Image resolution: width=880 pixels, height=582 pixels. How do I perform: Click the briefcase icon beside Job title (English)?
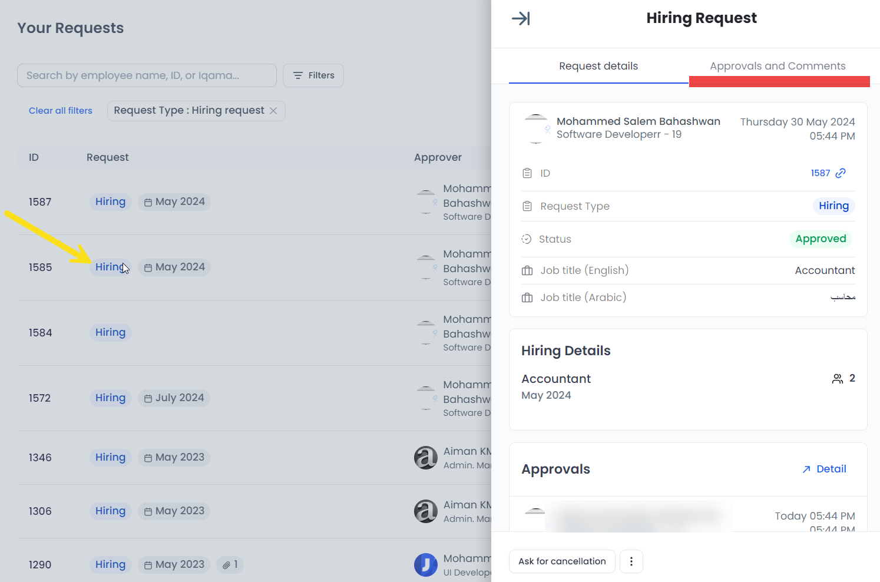coord(527,270)
